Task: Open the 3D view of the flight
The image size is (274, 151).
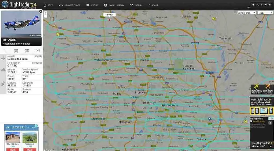Action: 27,51
